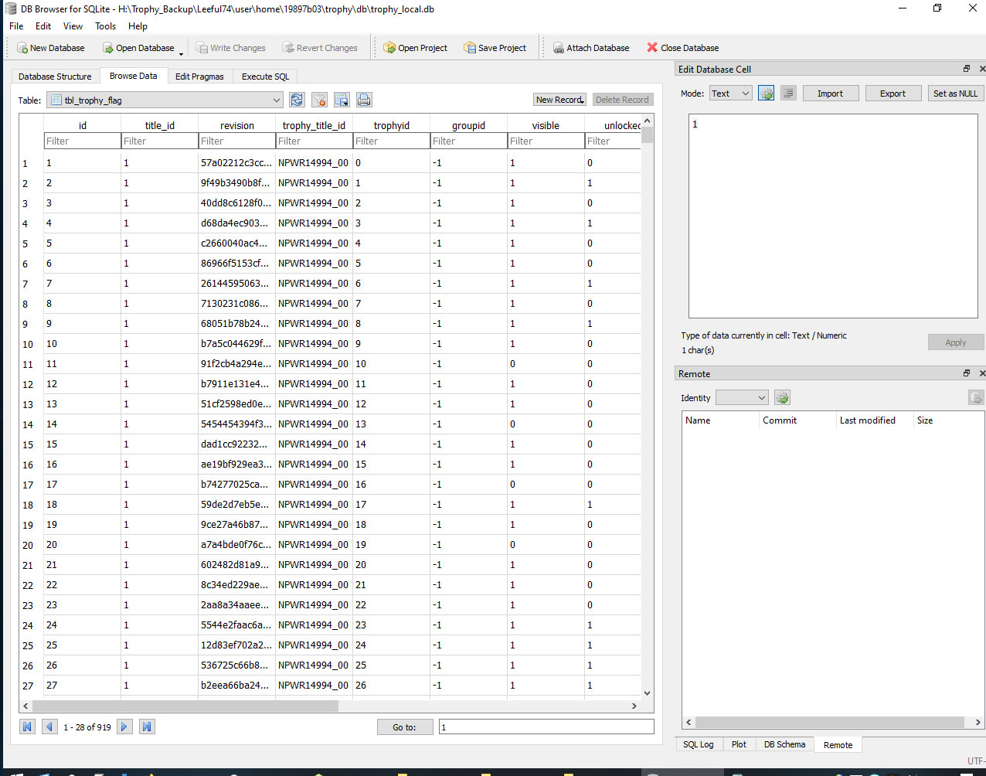Close the Edit Database Cell panel
The width and height of the screenshot is (986, 776).
pos(982,69)
